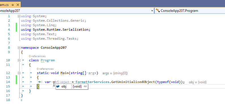The height and width of the screenshot is (112, 225).
Task: Open the '0 references' link above class Program
Action: pyautogui.click(x=37, y=56)
